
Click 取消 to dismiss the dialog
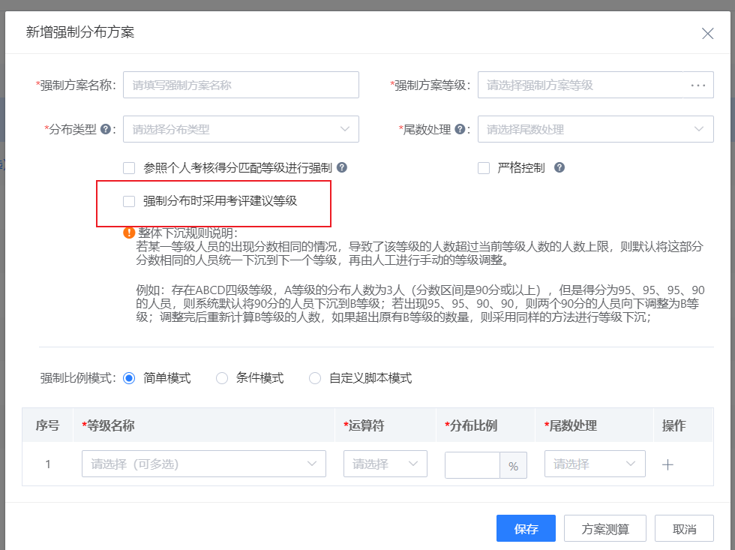point(684,528)
